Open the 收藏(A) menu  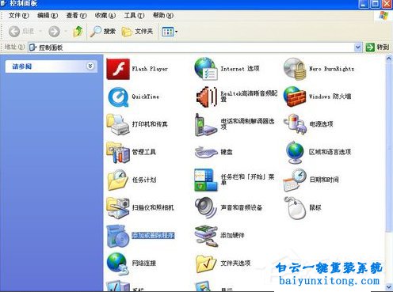(x=105, y=16)
